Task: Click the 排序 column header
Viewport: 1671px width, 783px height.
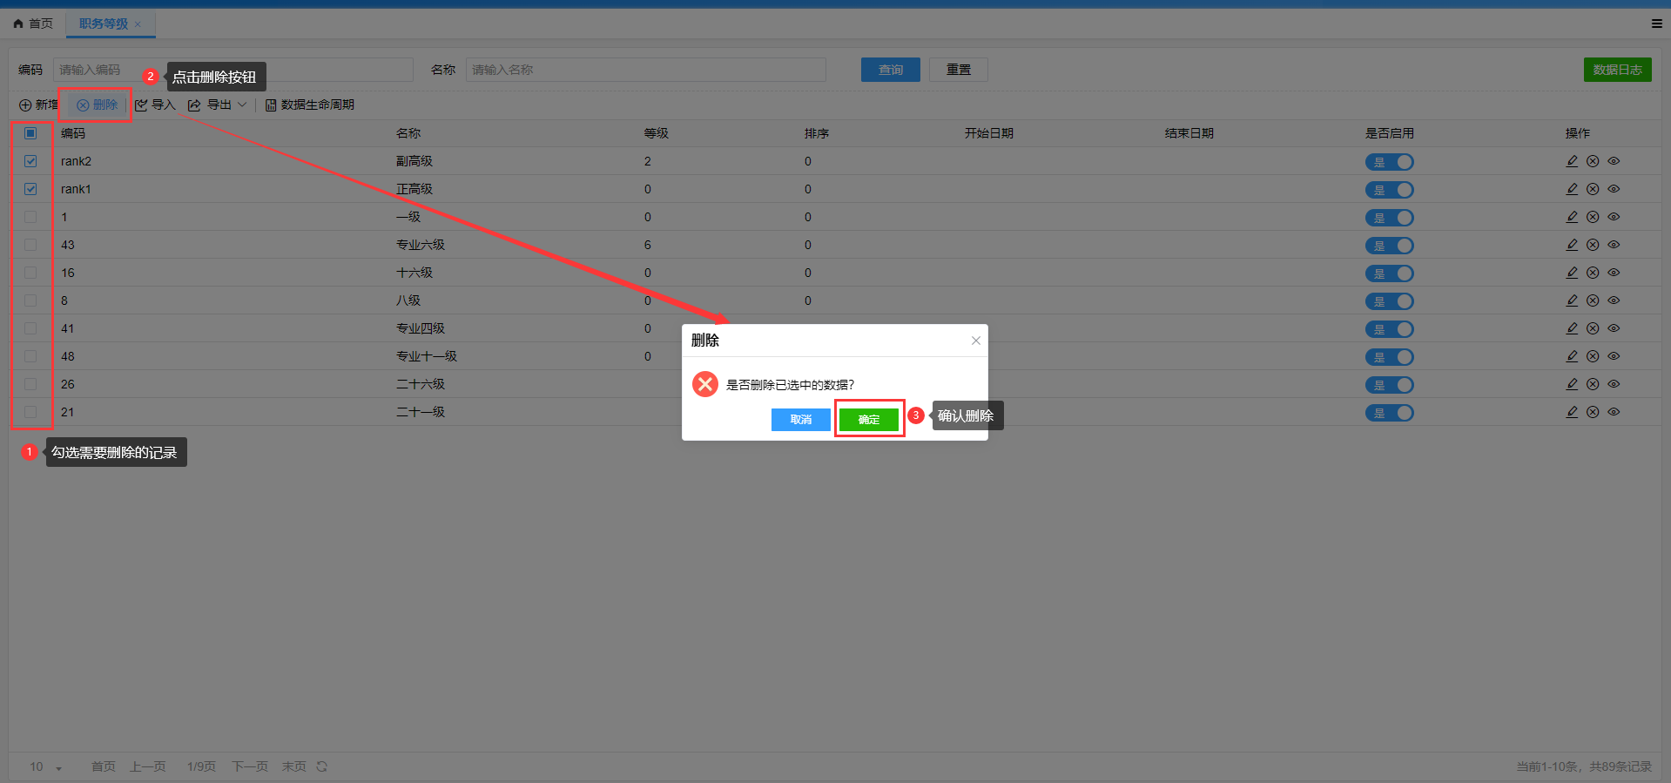Action: (x=817, y=133)
